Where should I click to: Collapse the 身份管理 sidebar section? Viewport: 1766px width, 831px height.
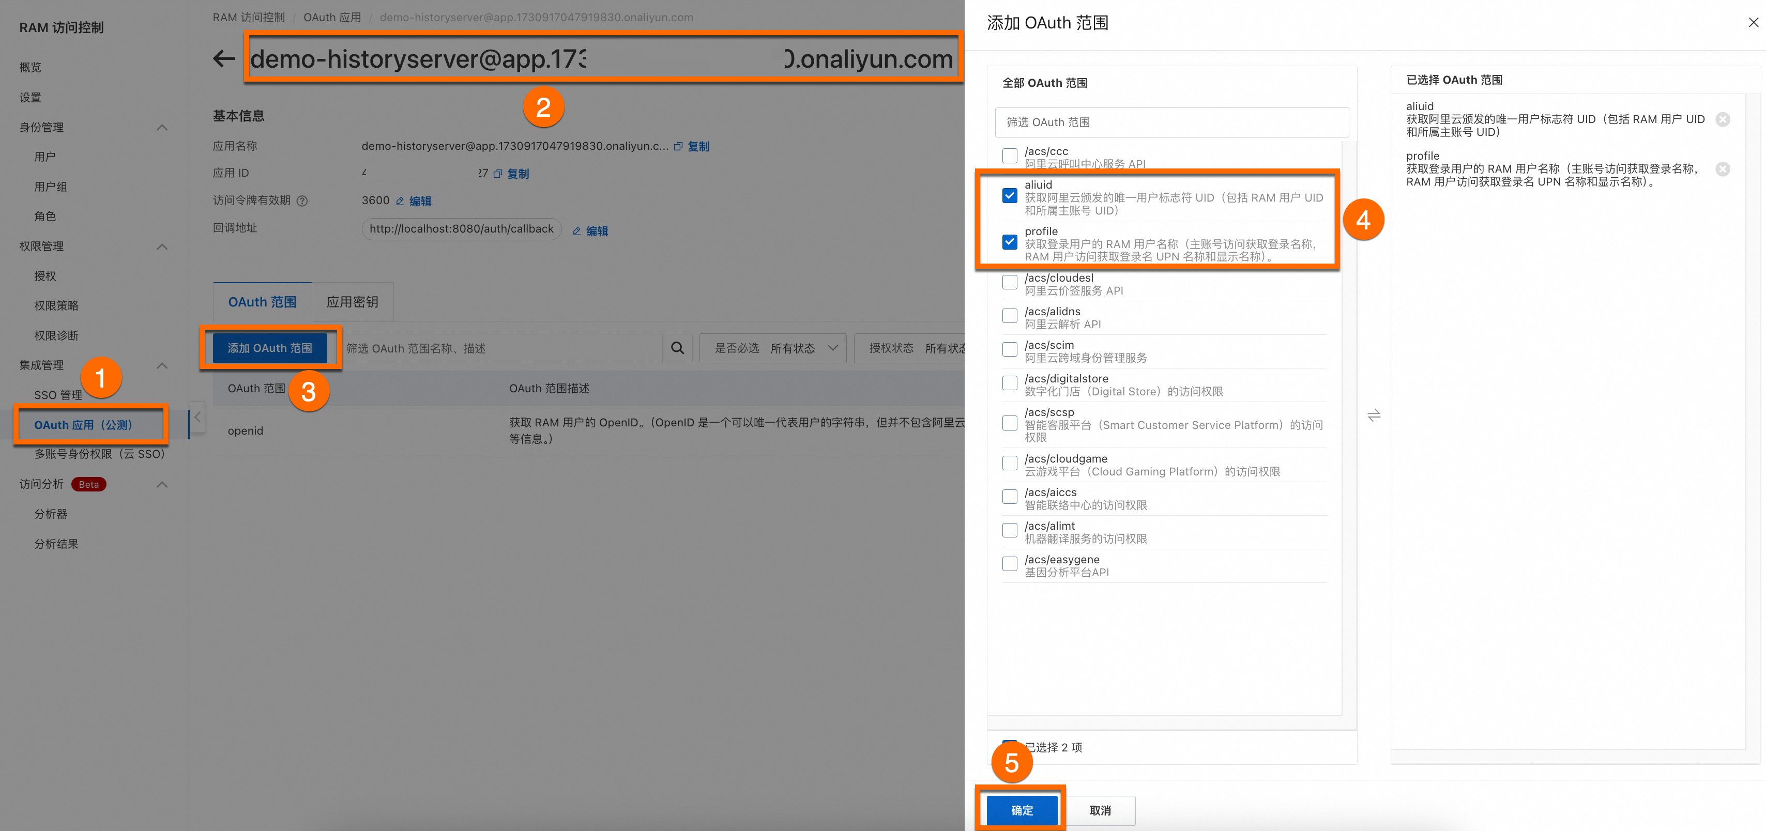click(x=162, y=128)
